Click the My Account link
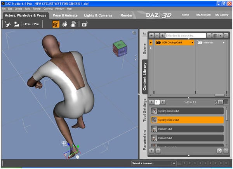Viewport: 233px width, 169px height. pos(203,15)
